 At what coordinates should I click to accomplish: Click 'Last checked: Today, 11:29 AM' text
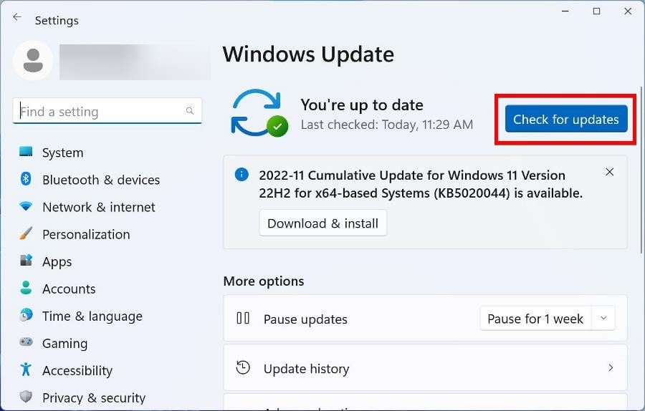(x=387, y=125)
